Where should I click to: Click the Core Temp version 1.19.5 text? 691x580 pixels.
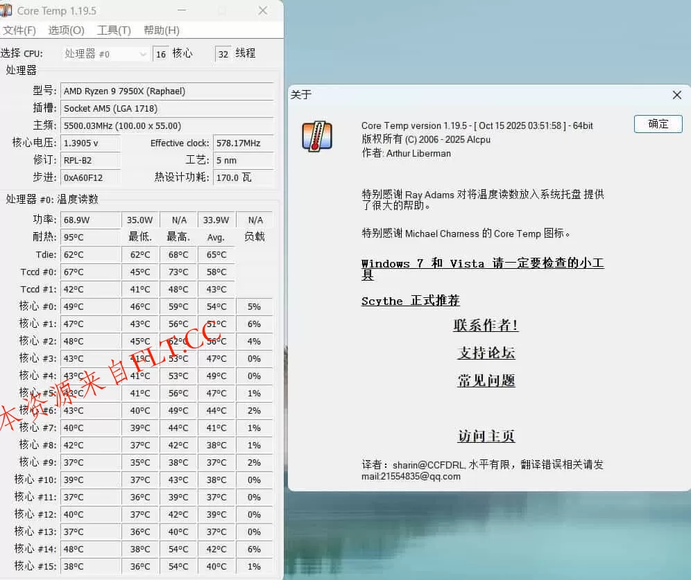click(x=477, y=126)
